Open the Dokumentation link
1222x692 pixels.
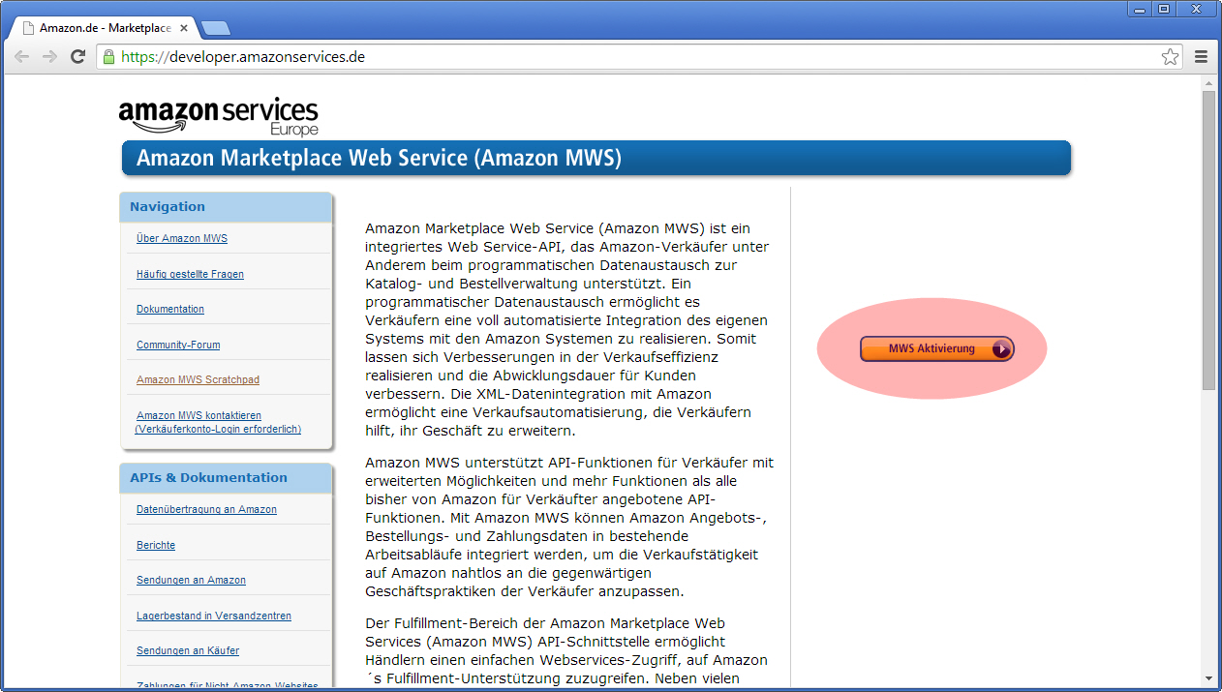point(170,309)
